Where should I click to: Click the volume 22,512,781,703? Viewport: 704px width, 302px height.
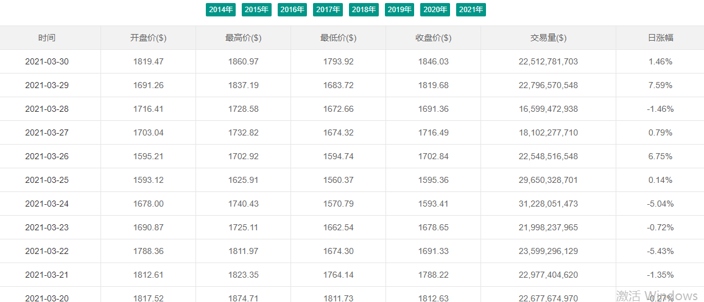[x=548, y=61]
